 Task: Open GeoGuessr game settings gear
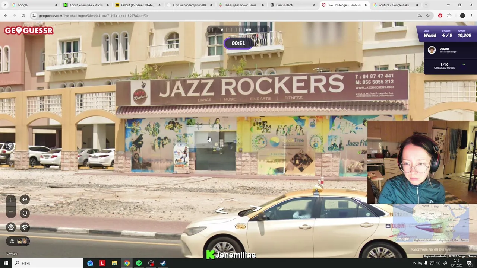pyautogui.click(x=11, y=227)
